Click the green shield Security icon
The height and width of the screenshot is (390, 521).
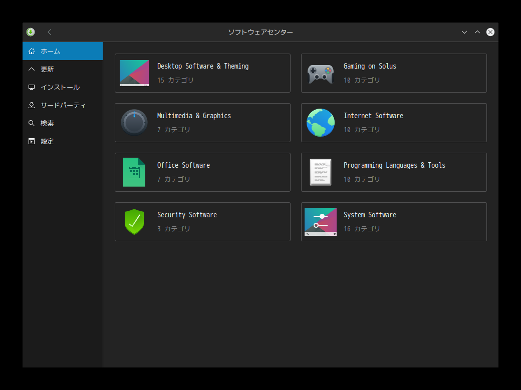point(134,222)
